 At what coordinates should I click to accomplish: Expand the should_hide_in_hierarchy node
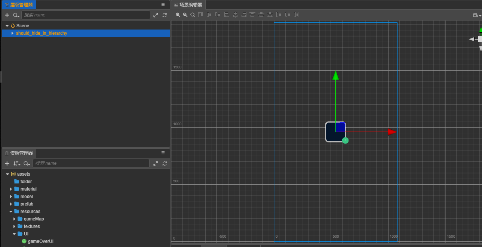pyautogui.click(x=12, y=33)
